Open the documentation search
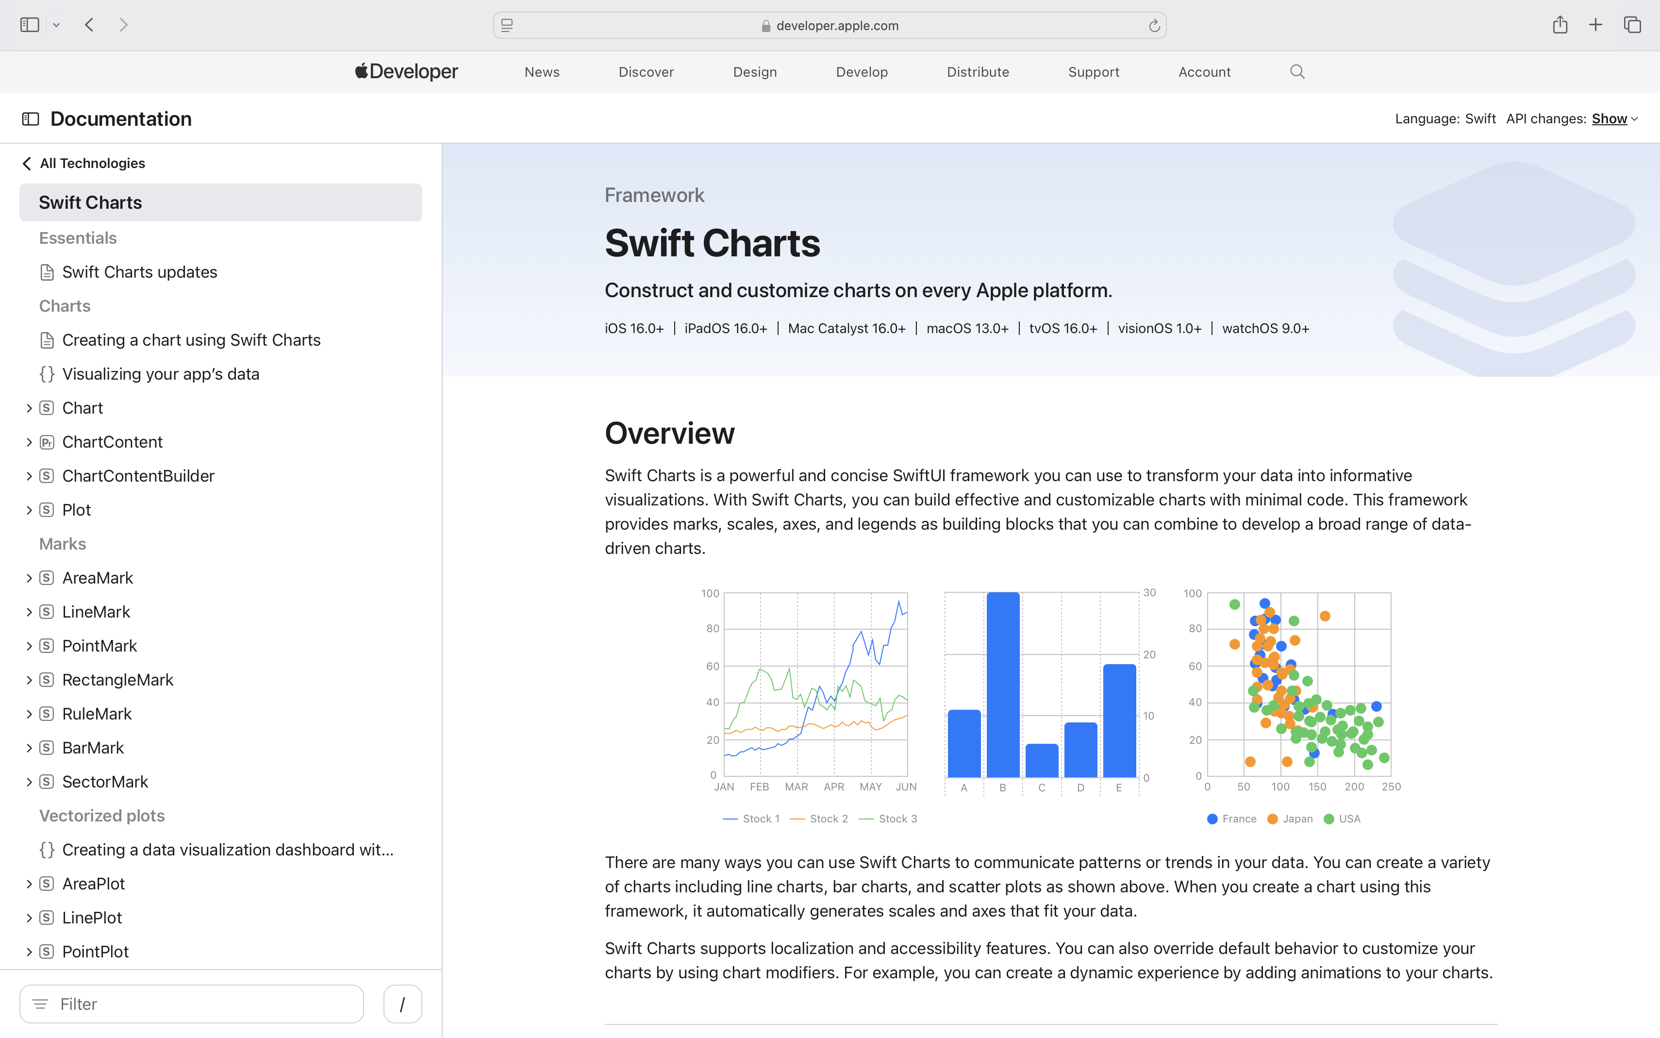 point(1296,71)
